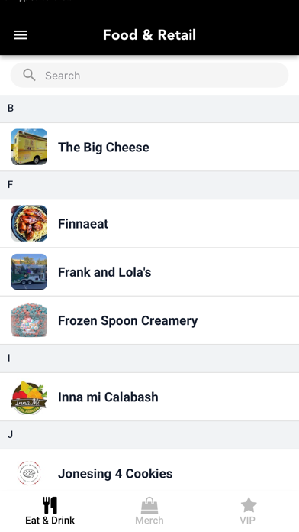Tap the Finnaeat food photo

click(x=29, y=223)
